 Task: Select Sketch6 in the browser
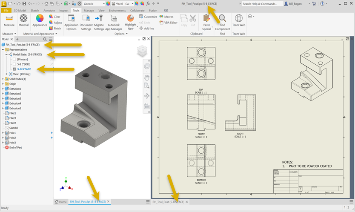[x=14, y=128]
